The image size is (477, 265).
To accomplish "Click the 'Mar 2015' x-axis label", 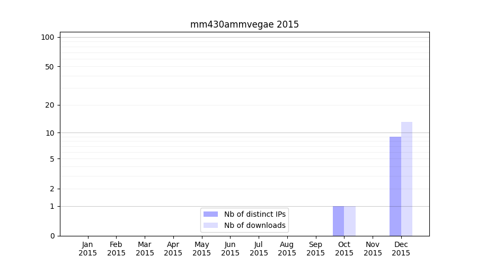I will [145, 249].
